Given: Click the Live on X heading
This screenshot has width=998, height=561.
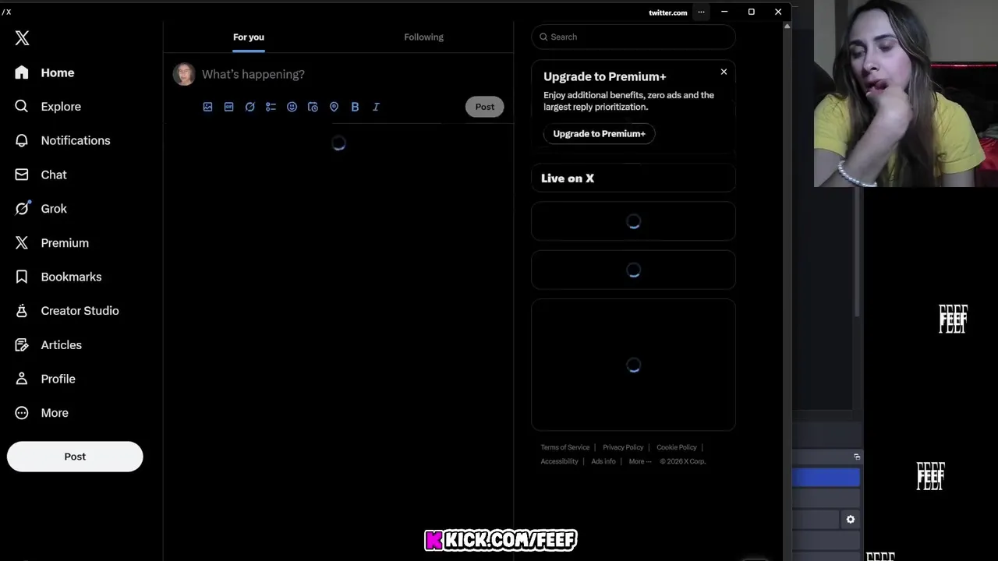Looking at the screenshot, I should [x=568, y=178].
